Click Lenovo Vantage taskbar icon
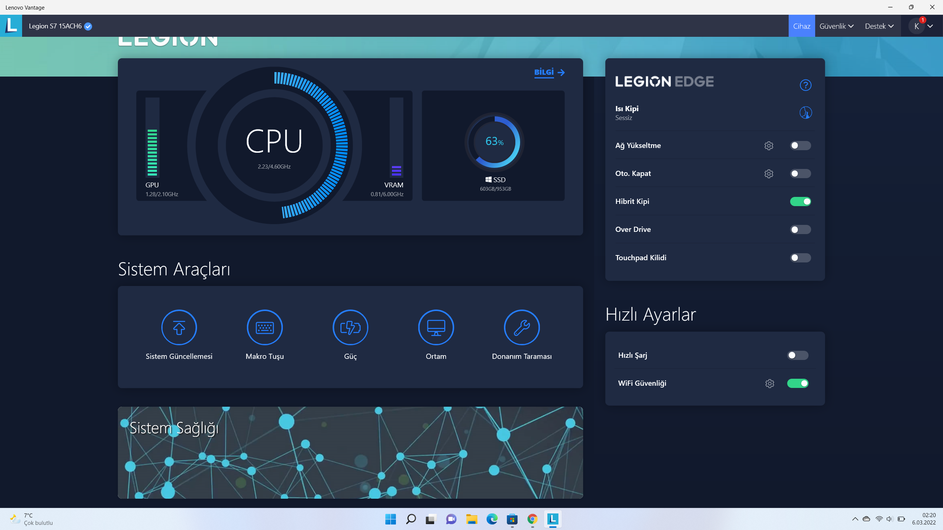This screenshot has height=530, width=943. coord(553,519)
